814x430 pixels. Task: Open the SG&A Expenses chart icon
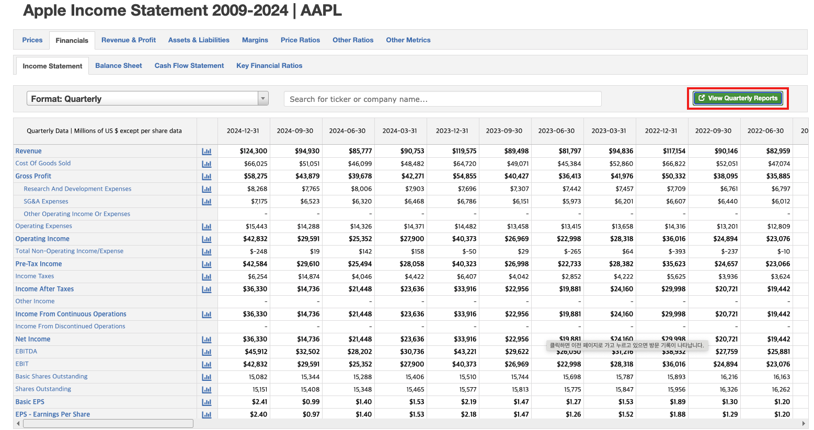207,202
